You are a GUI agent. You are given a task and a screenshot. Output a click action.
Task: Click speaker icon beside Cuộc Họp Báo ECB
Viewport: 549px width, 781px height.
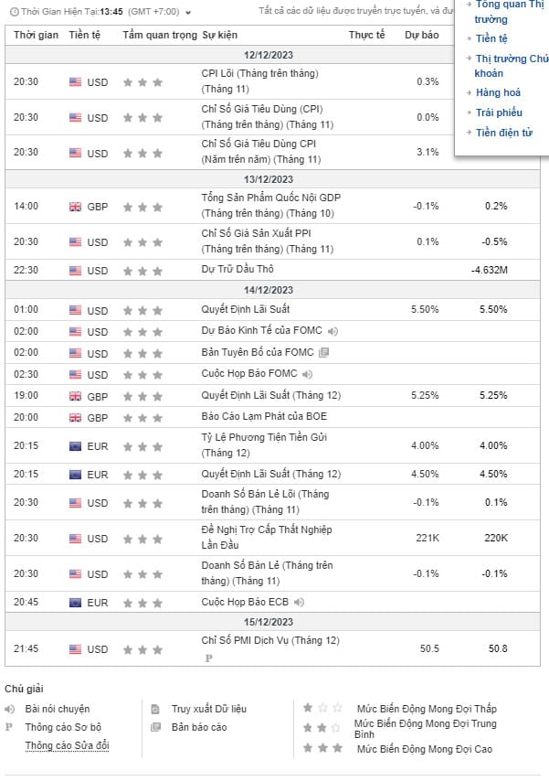click(299, 603)
